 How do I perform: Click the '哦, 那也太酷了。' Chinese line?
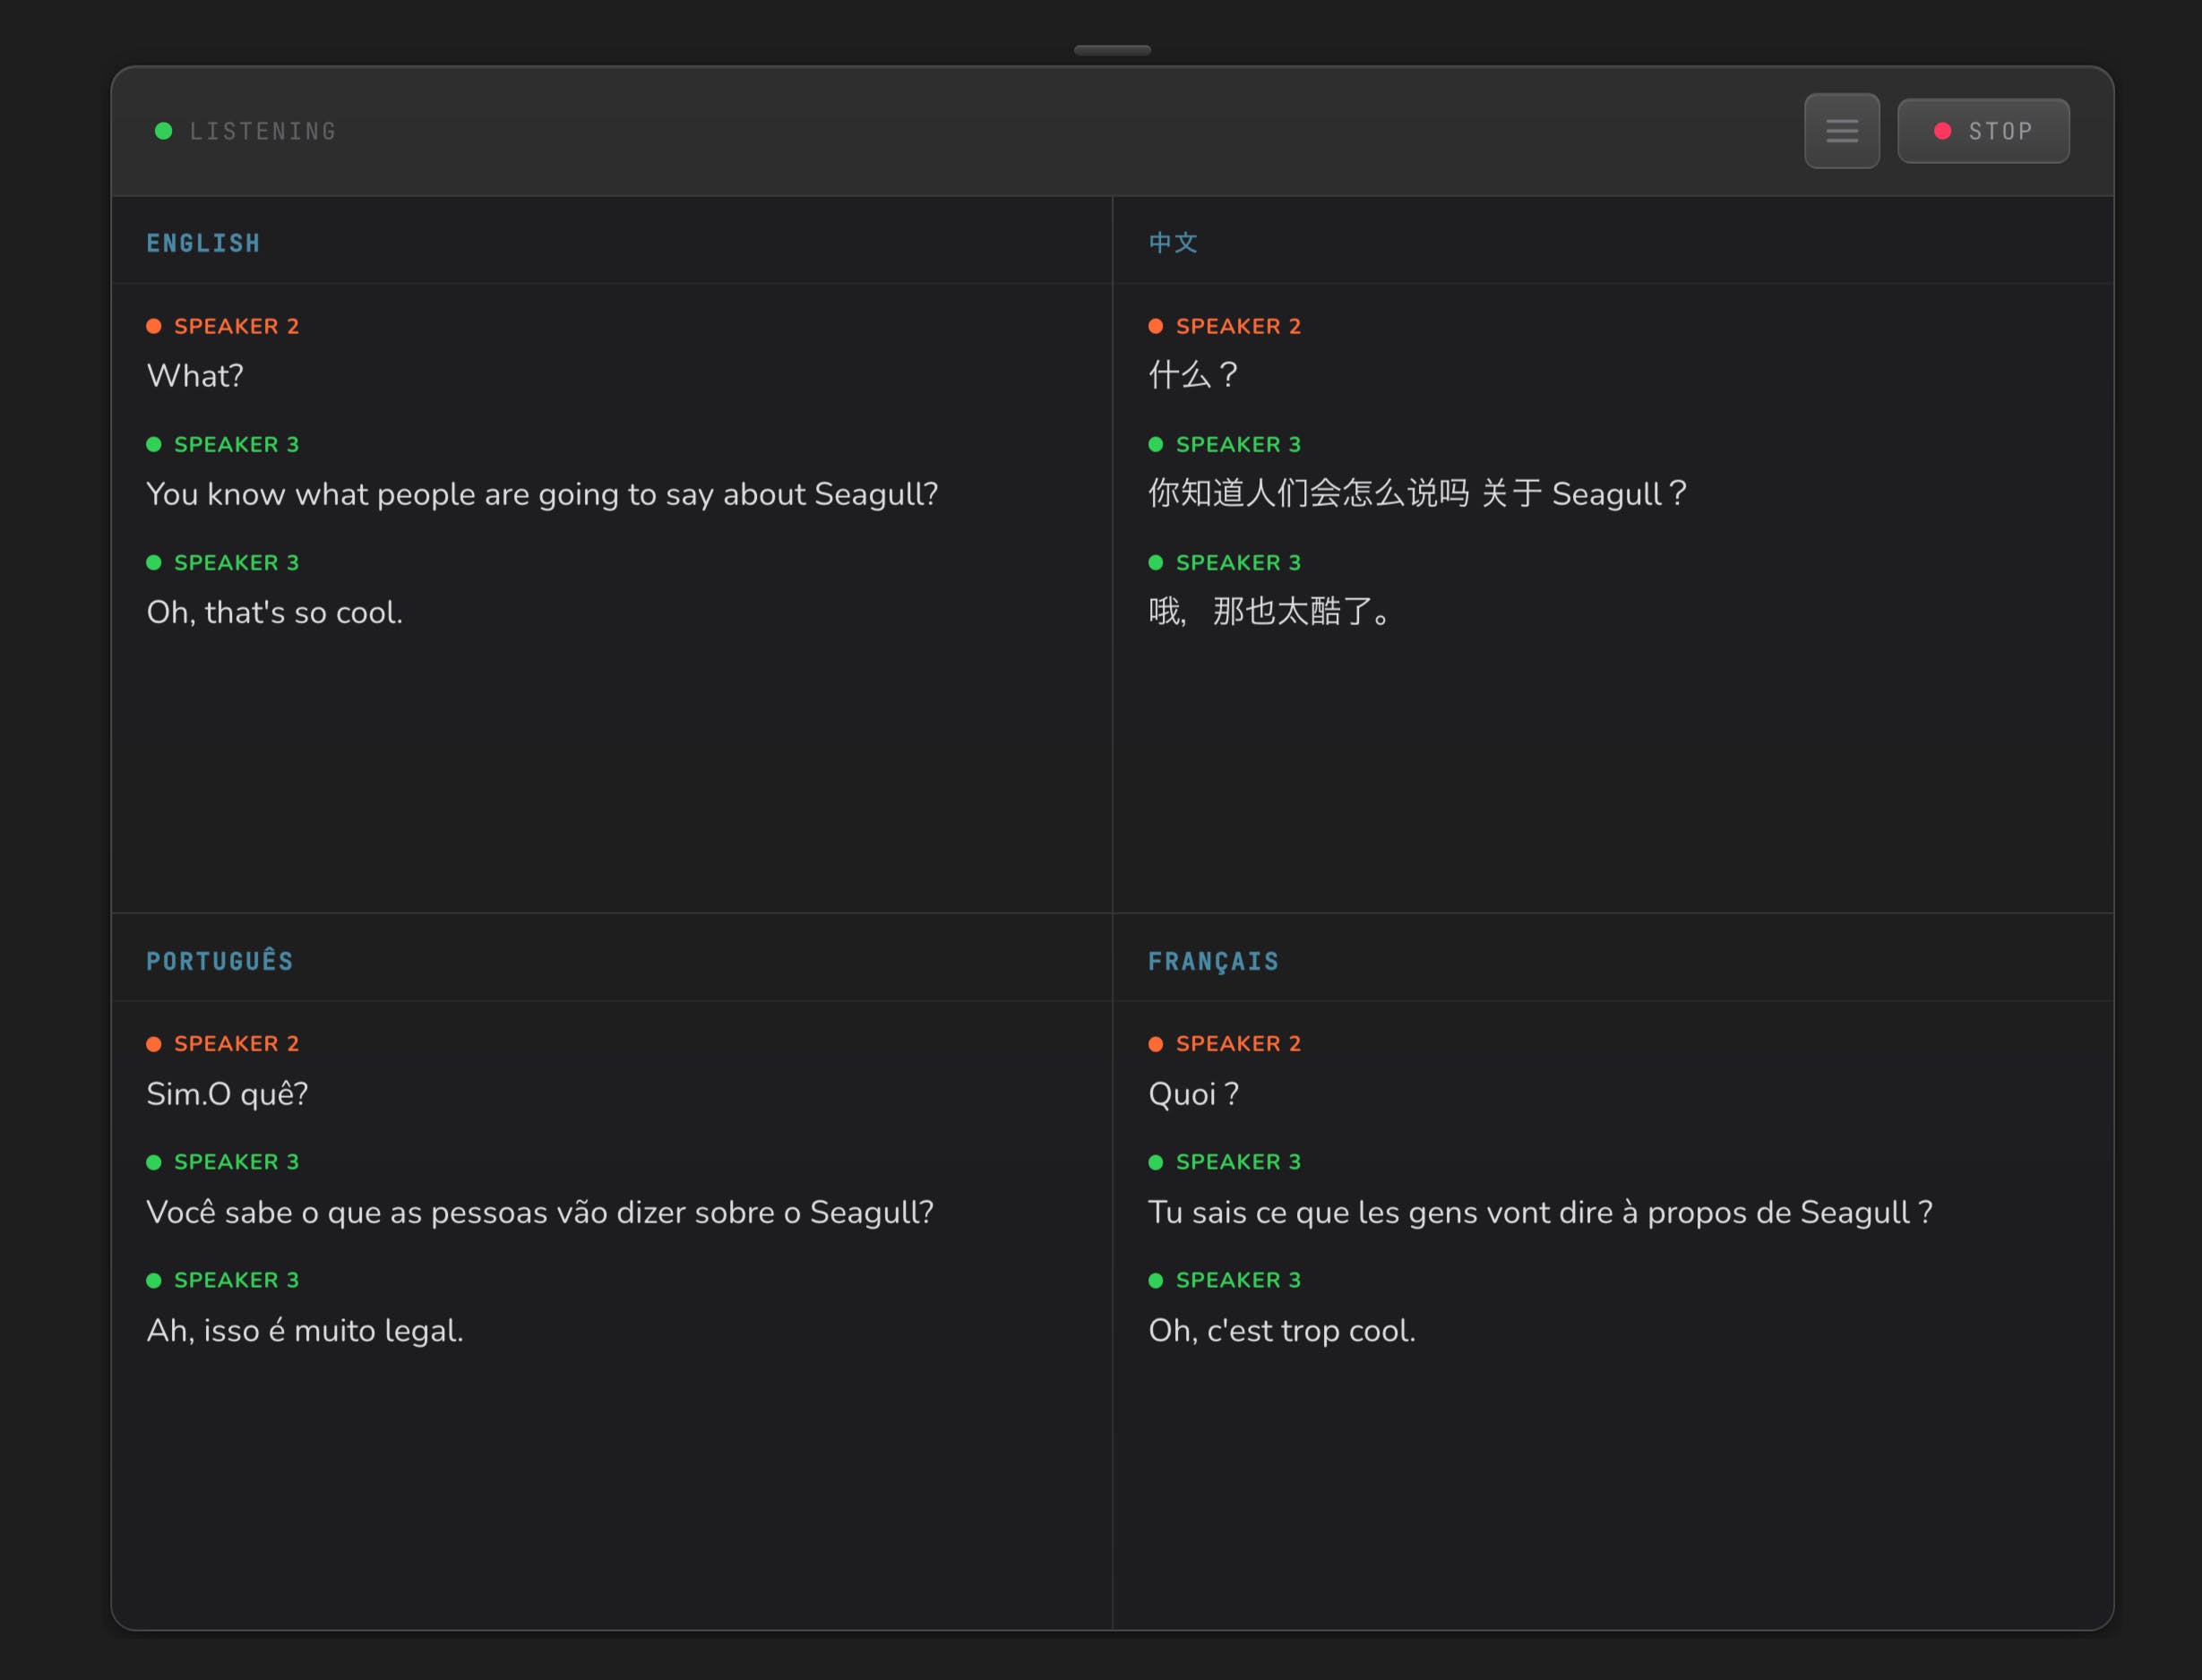[1269, 612]
